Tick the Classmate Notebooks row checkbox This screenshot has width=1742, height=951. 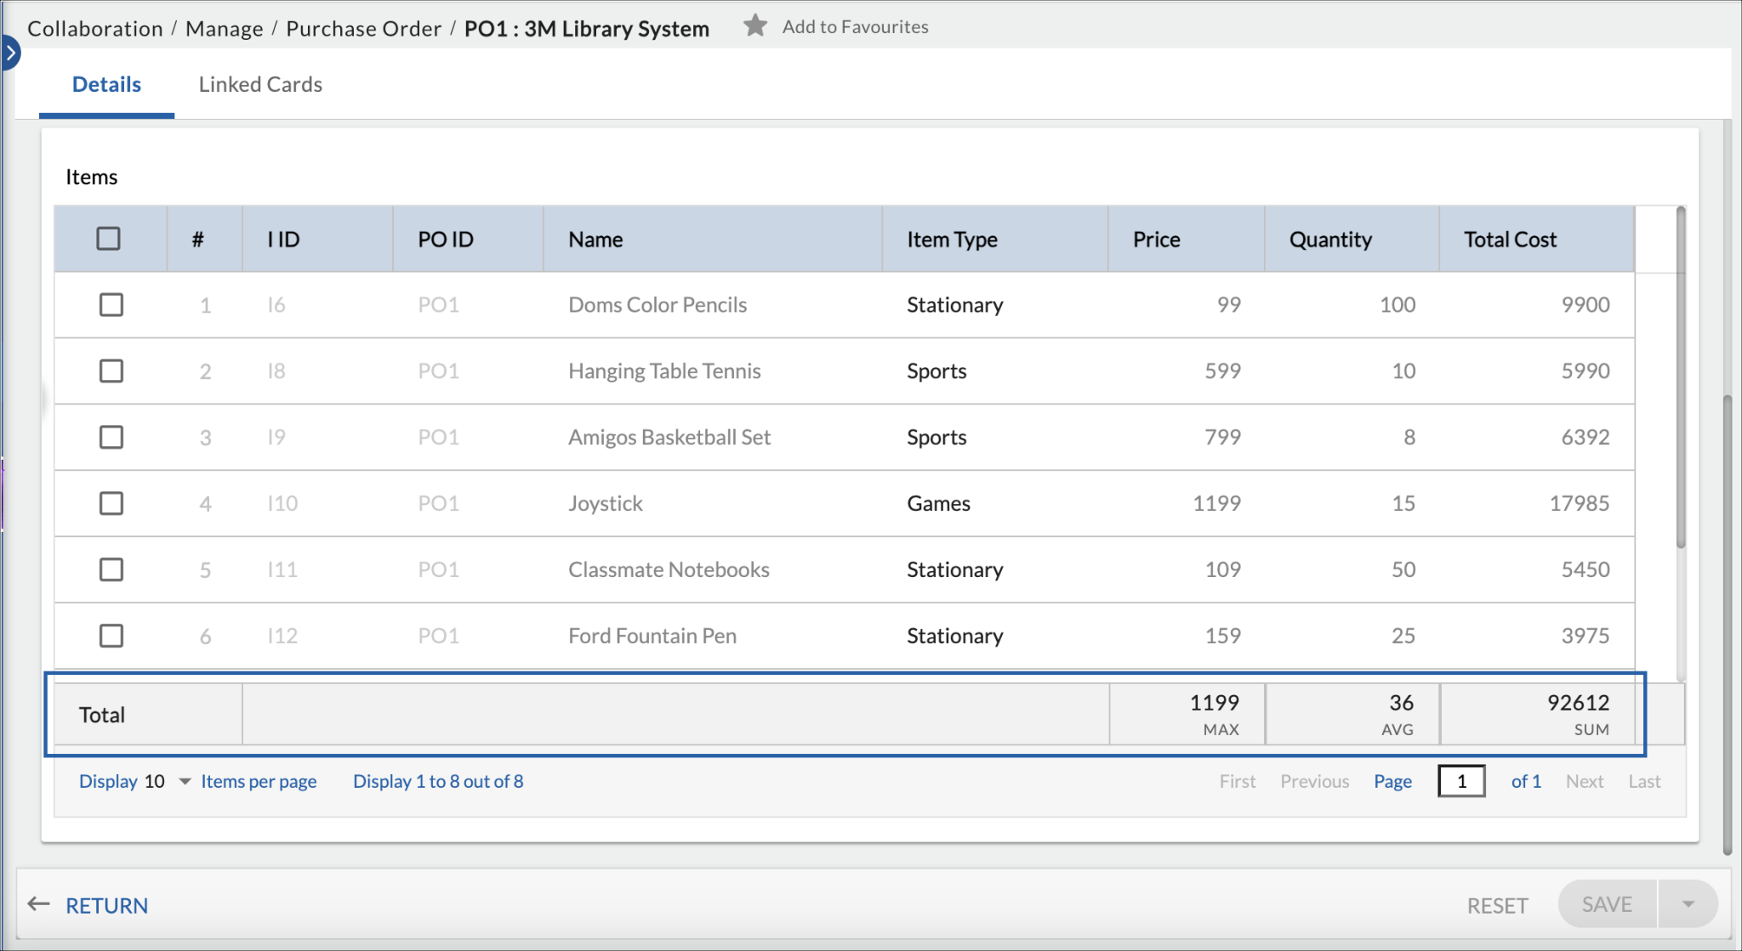111,570
